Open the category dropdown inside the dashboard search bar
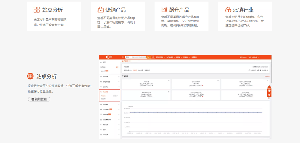The image size is (300, 143). (128, 57)
